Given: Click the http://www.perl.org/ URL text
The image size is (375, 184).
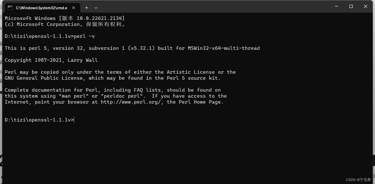Looking at the screenshot, I should pyautogui.click(x=131, y=102).
